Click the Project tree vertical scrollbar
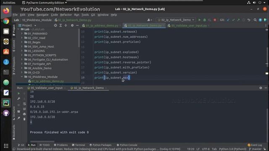269x151 pixels. [x=79, y=38]
